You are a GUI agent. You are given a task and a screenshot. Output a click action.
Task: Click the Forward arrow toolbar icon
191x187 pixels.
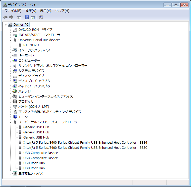[x=11, y=17]
